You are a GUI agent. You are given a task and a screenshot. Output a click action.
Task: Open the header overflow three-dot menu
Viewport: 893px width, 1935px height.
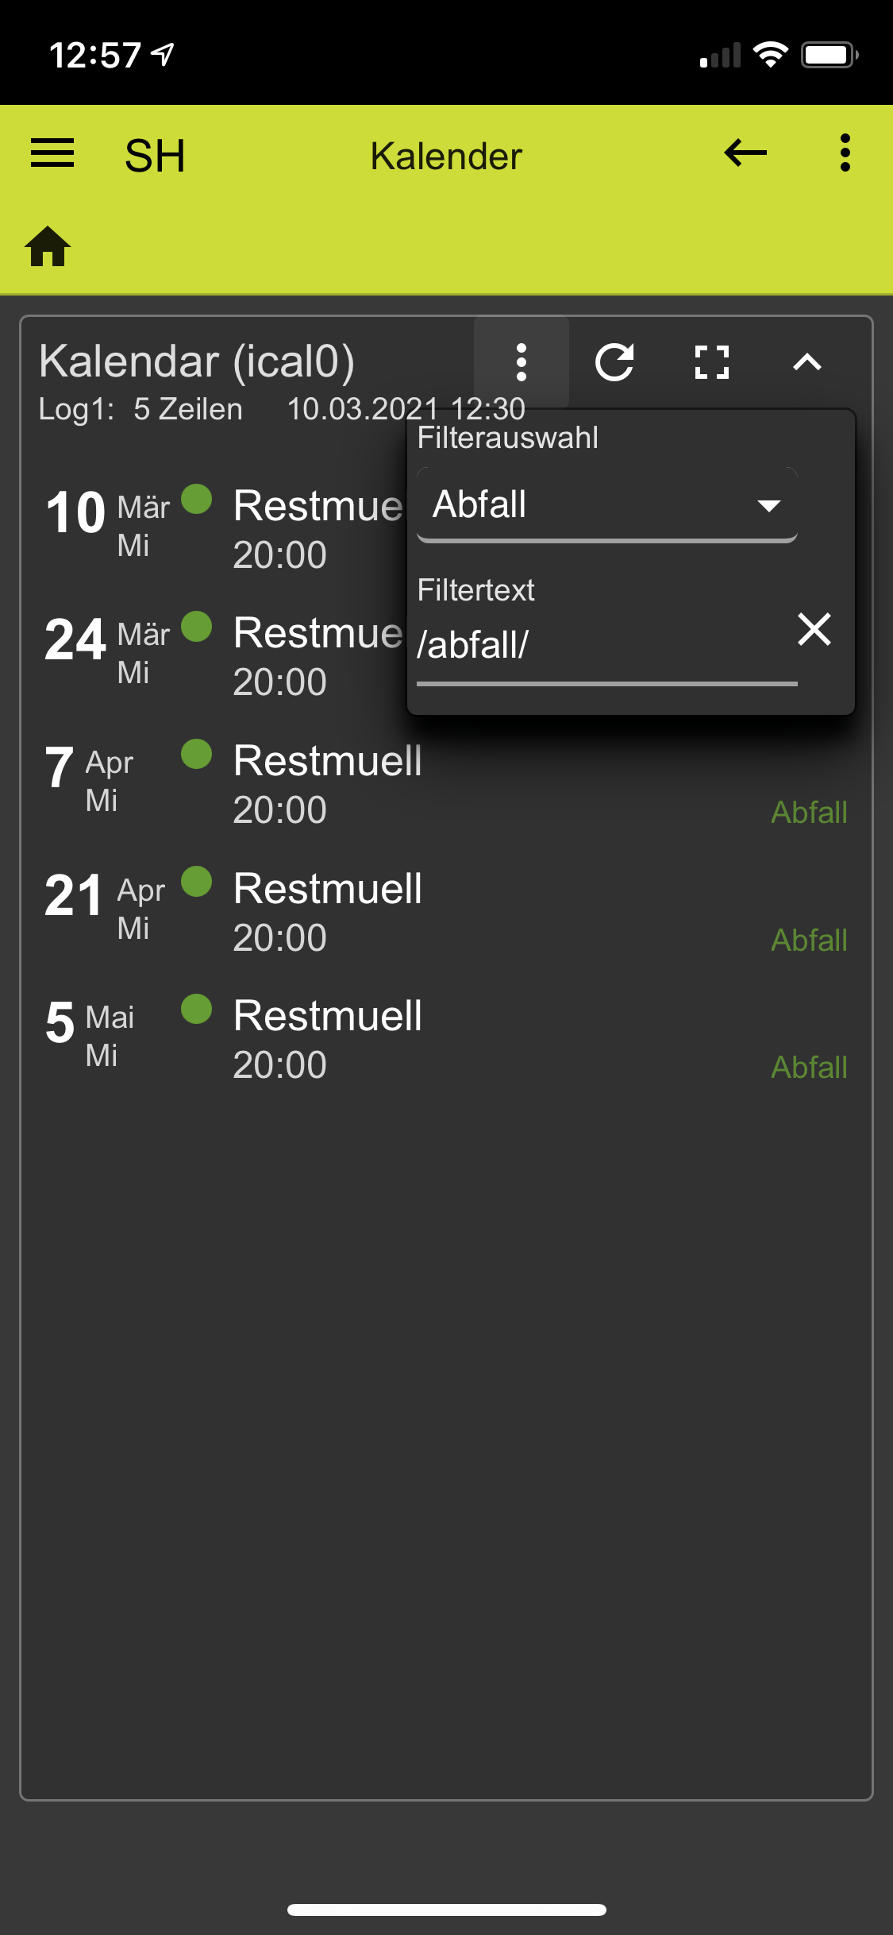[x=845, y=153]
